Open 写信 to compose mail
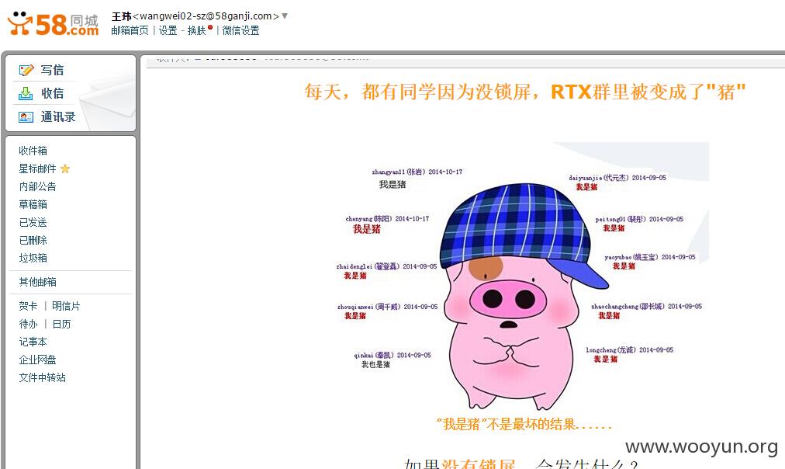Screen dimensions: 785x469 52,70
